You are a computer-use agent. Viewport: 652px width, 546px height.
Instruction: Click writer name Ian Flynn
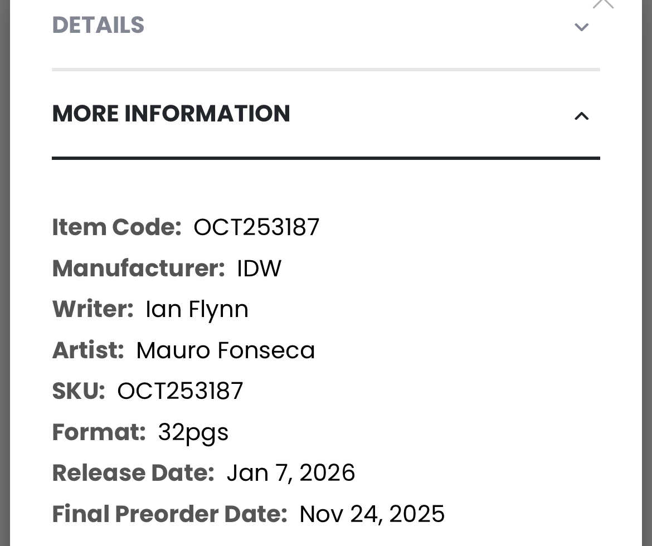click(197, 309)
